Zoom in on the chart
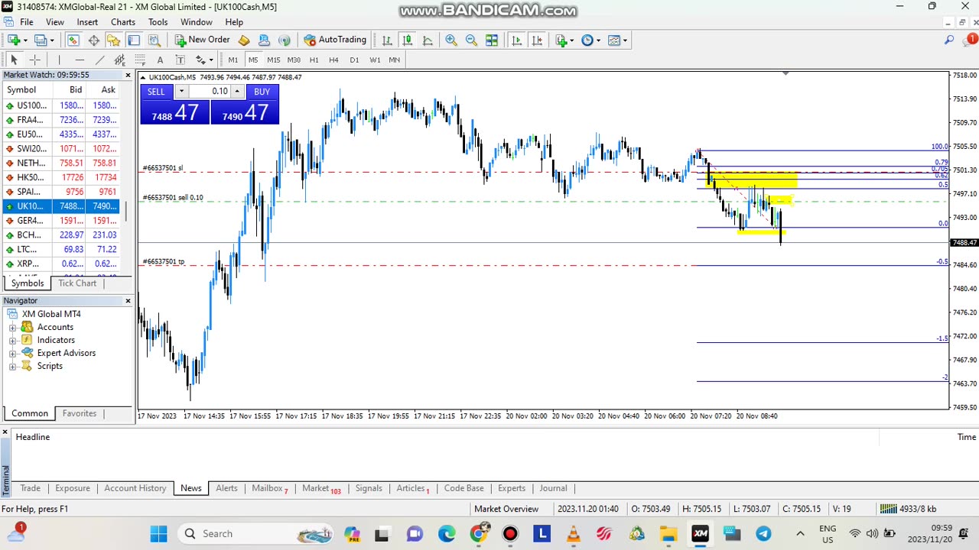This screenshot has height=550, width=979. (451, 40)
